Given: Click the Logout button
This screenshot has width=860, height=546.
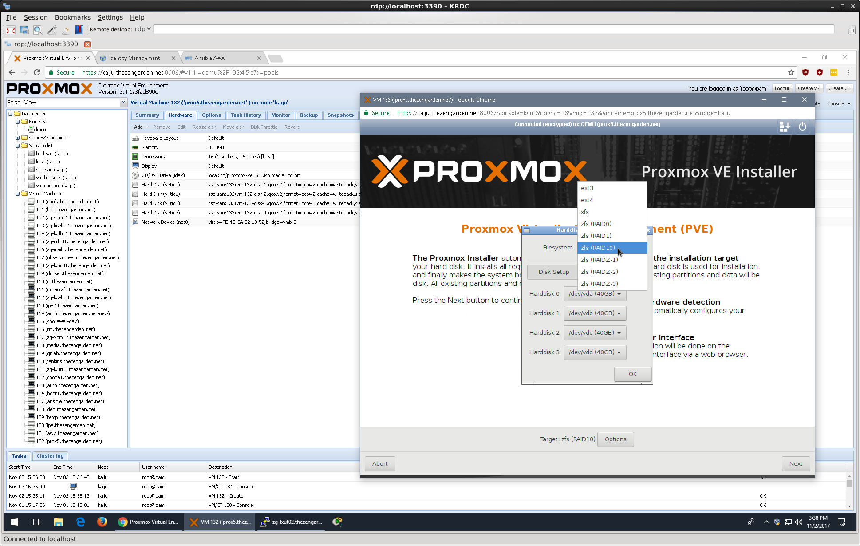Looking at the screenshot, I should click(x=782, y=88).
